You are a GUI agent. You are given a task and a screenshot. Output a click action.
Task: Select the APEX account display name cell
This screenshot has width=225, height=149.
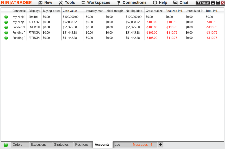click(34, 22)
